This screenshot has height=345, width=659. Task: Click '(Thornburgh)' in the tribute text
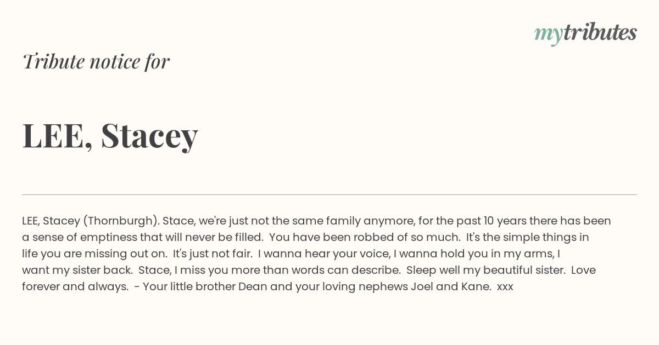[x=121, y=221]
